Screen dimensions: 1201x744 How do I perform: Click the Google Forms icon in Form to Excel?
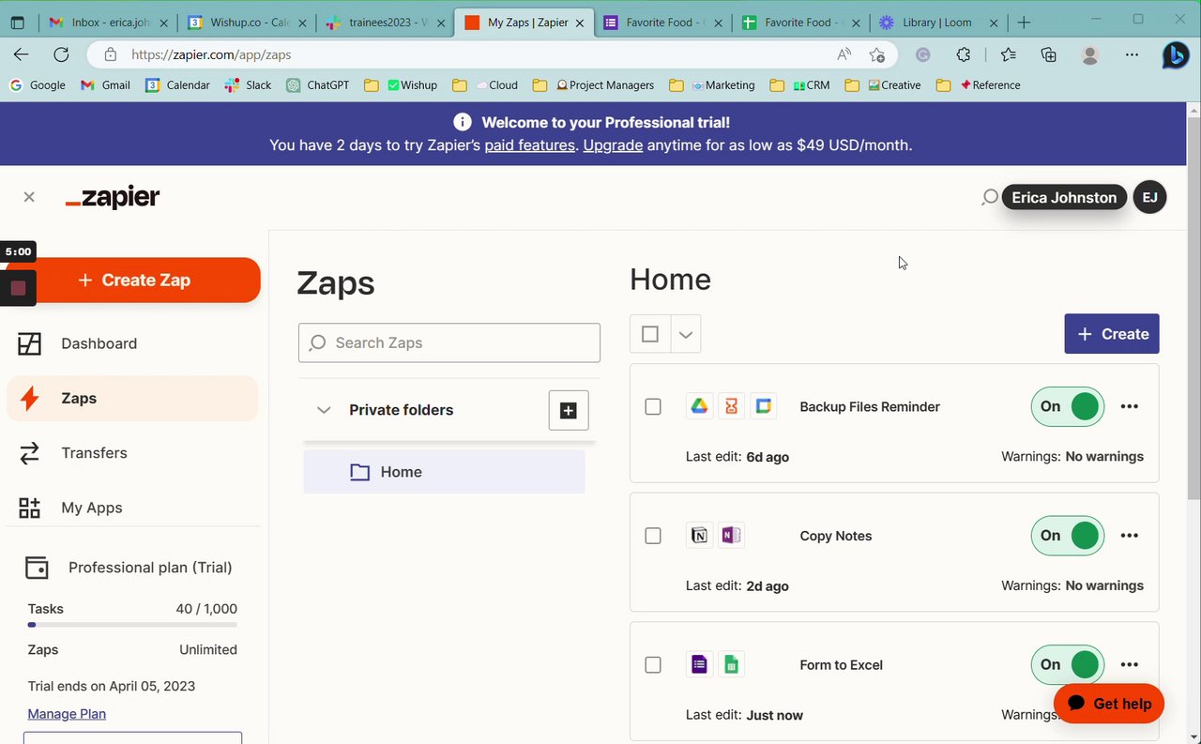(699, 665)
